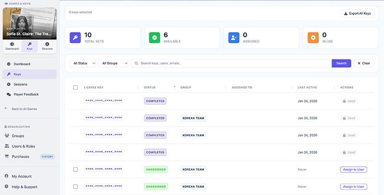384x195 pixels.
Task: Click Assign to User for first unassigned key
Action: tap(353, 169)
